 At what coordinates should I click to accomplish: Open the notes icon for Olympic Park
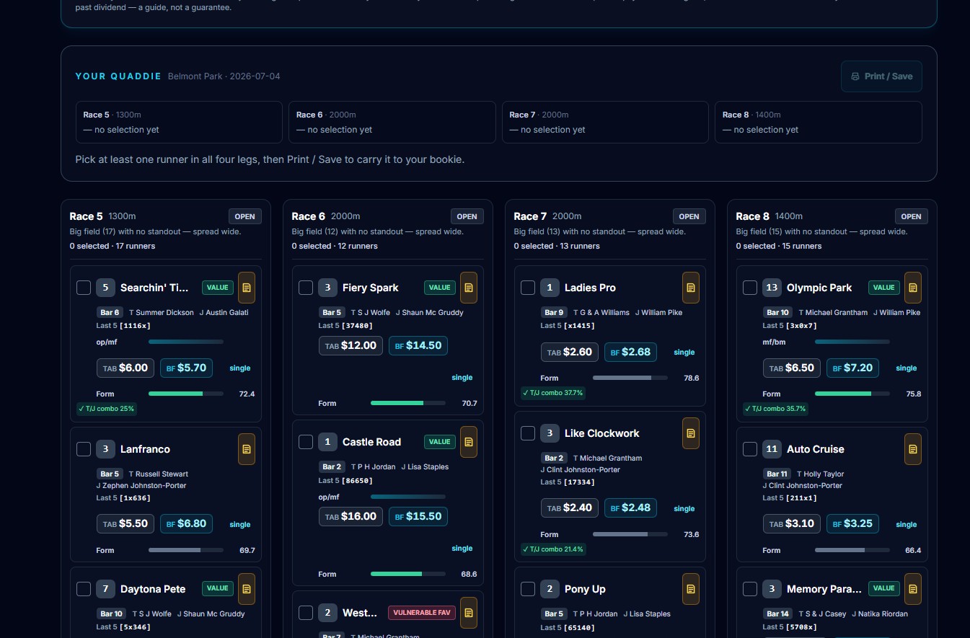coord(913,288)
